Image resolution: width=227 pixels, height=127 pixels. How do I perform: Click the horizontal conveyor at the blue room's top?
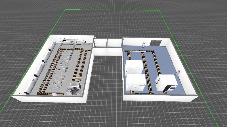(x=140, y=51)
